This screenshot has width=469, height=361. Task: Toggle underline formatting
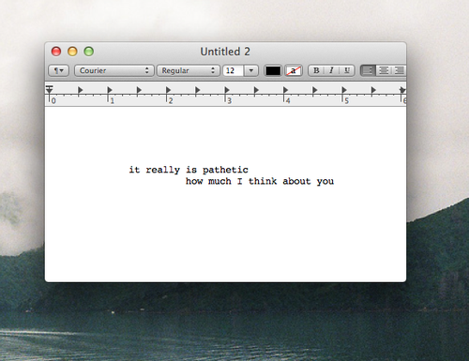click(347, 70)
